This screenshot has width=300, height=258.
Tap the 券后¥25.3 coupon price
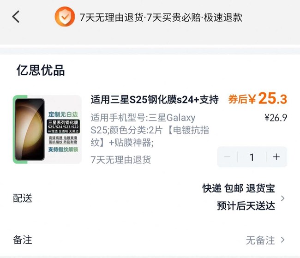258,99
